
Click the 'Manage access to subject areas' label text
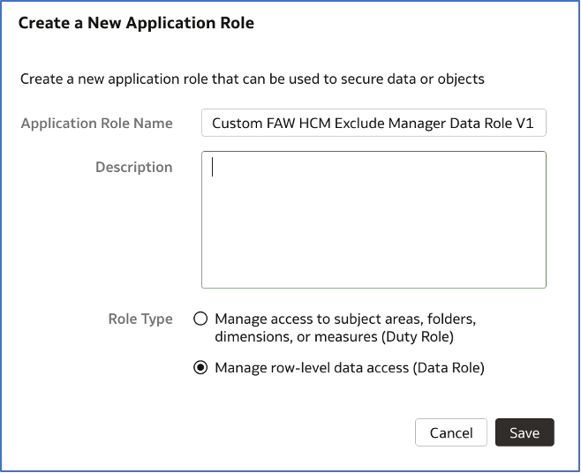click(351, 319)
